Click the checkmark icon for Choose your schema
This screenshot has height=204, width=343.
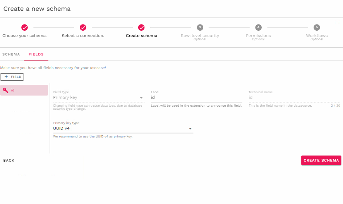(24, 28)
